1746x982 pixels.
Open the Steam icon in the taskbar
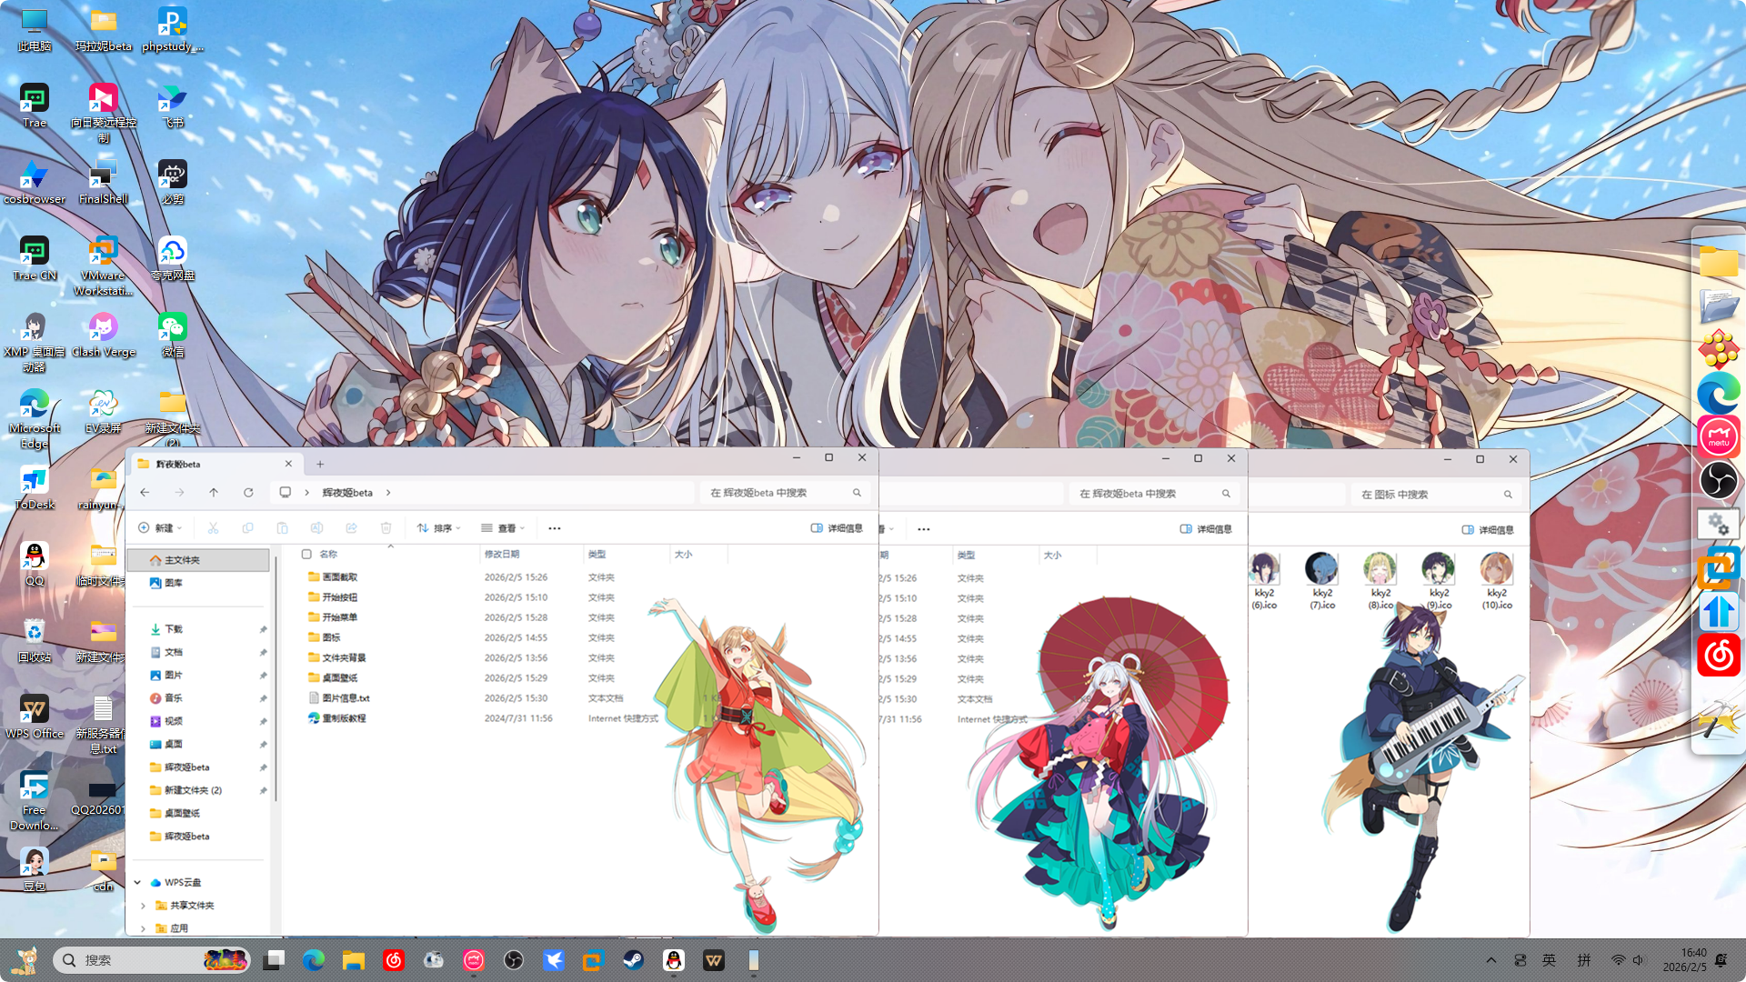click(634, 960)
